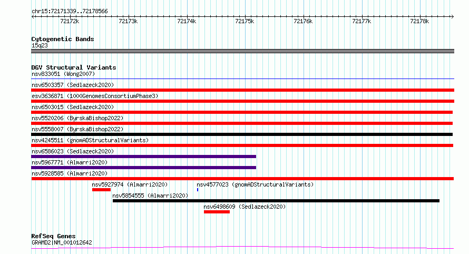This screenshot has height=254, width=469.
Task: Click the nsv6498609 (Sedlazeck2020) label
Action: click(245, 207)
